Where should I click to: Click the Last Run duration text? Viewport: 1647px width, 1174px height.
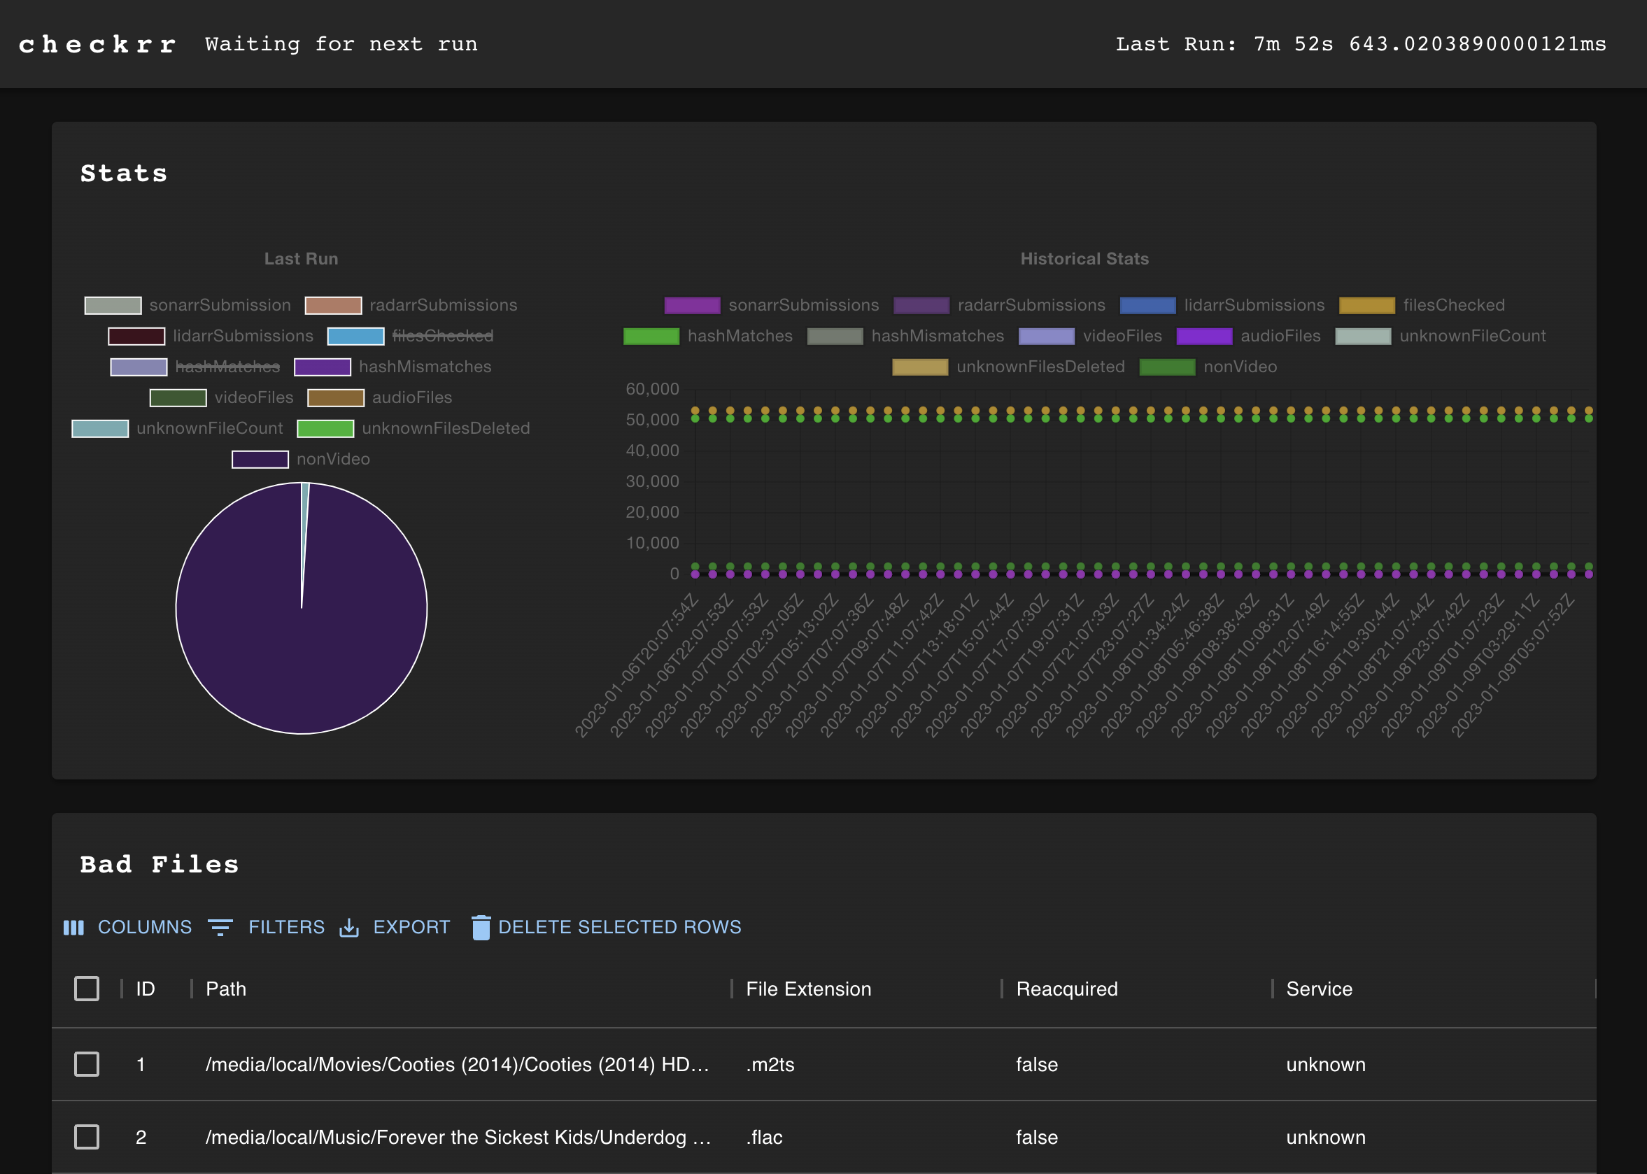click(x=1361, y=44)
